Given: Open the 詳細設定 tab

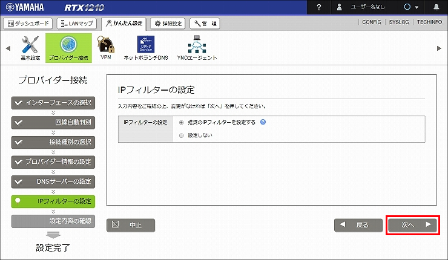Looking at the screenshot, I should (x=168, y=24).
